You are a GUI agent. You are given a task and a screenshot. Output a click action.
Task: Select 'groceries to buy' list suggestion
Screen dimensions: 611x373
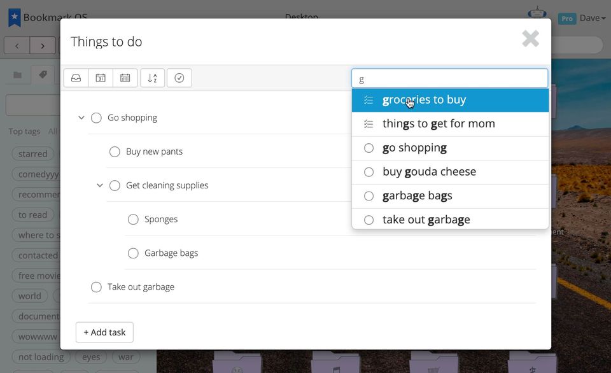pyautogui.click(x=450, y=100)
